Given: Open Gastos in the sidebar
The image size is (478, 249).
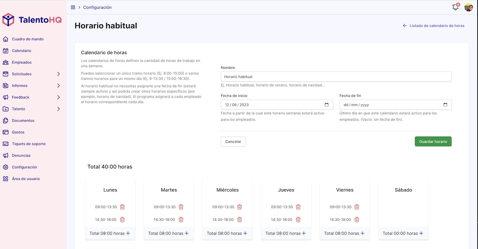Looking at the screenshot, I should tap(18, 132).
